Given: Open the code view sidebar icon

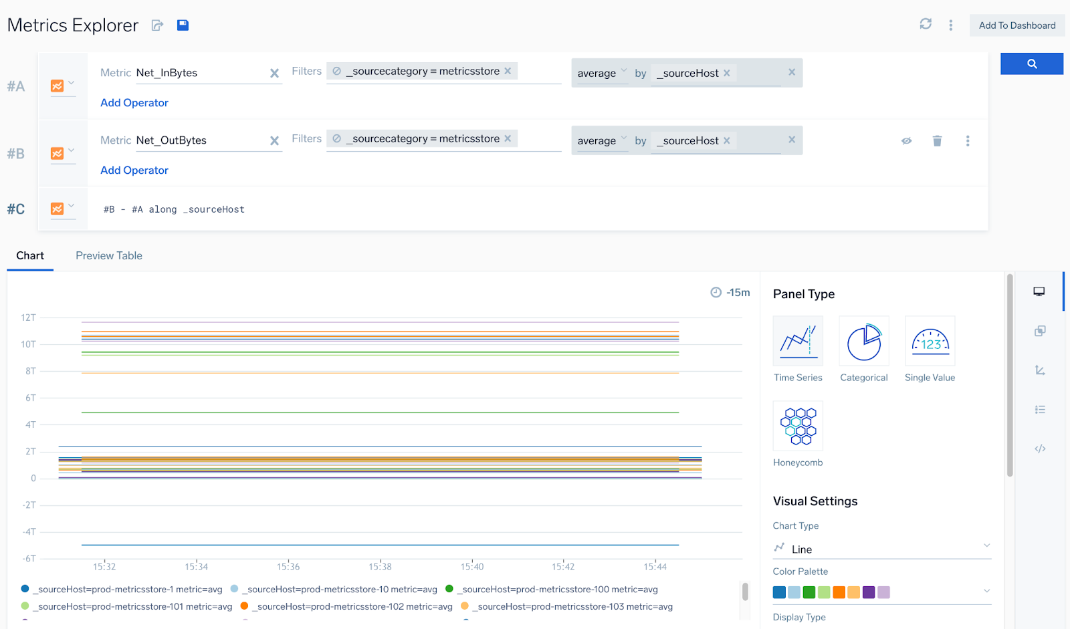Looking at the screenshot, I should (x=1040, y=449).
